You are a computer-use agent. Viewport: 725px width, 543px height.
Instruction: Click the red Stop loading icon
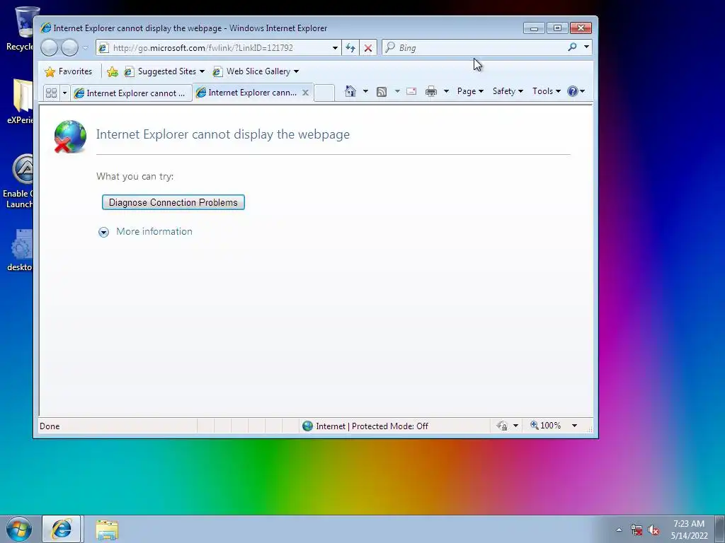[x=368, y=47]
